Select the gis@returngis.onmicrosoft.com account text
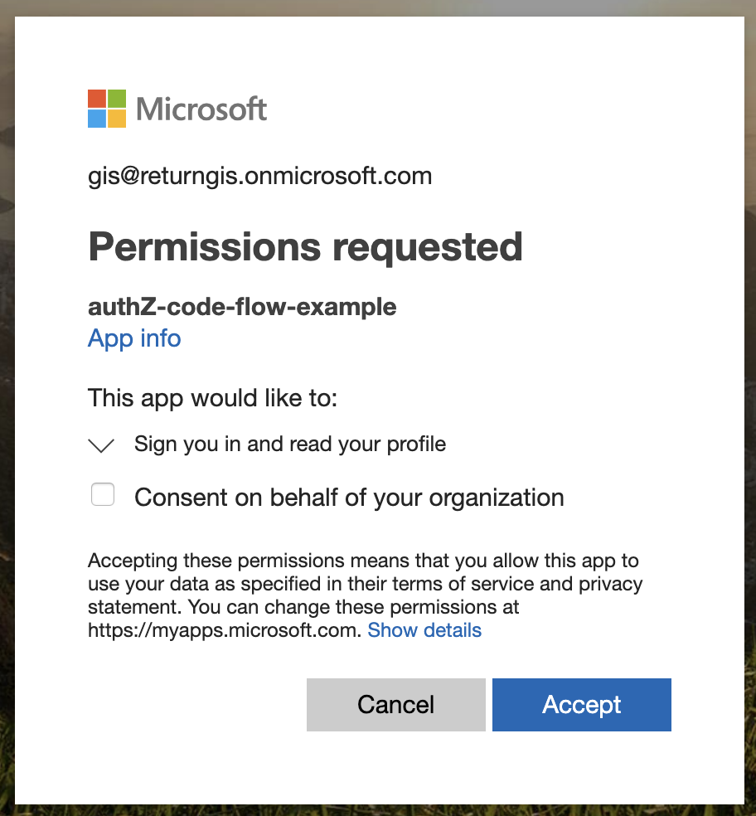 pyautogui.click(x=259, y=176)
